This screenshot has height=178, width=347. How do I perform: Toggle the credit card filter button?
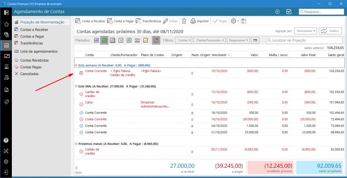(256, 40)
